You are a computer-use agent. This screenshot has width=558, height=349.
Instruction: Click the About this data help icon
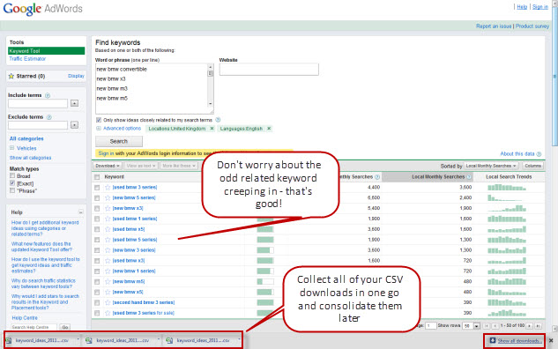click(539, 154)
